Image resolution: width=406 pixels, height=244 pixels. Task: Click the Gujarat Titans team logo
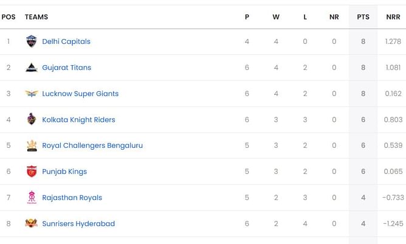click(32, 68)
